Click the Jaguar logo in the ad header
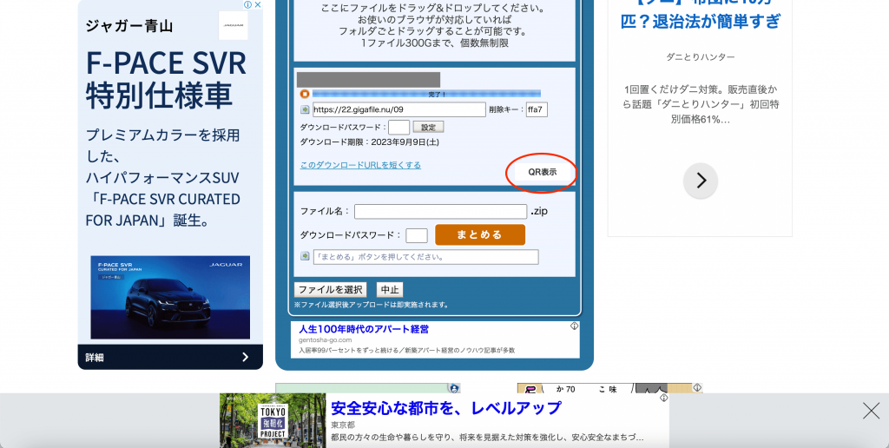This screenshot has width=889, height=448. tap(233, 25)
